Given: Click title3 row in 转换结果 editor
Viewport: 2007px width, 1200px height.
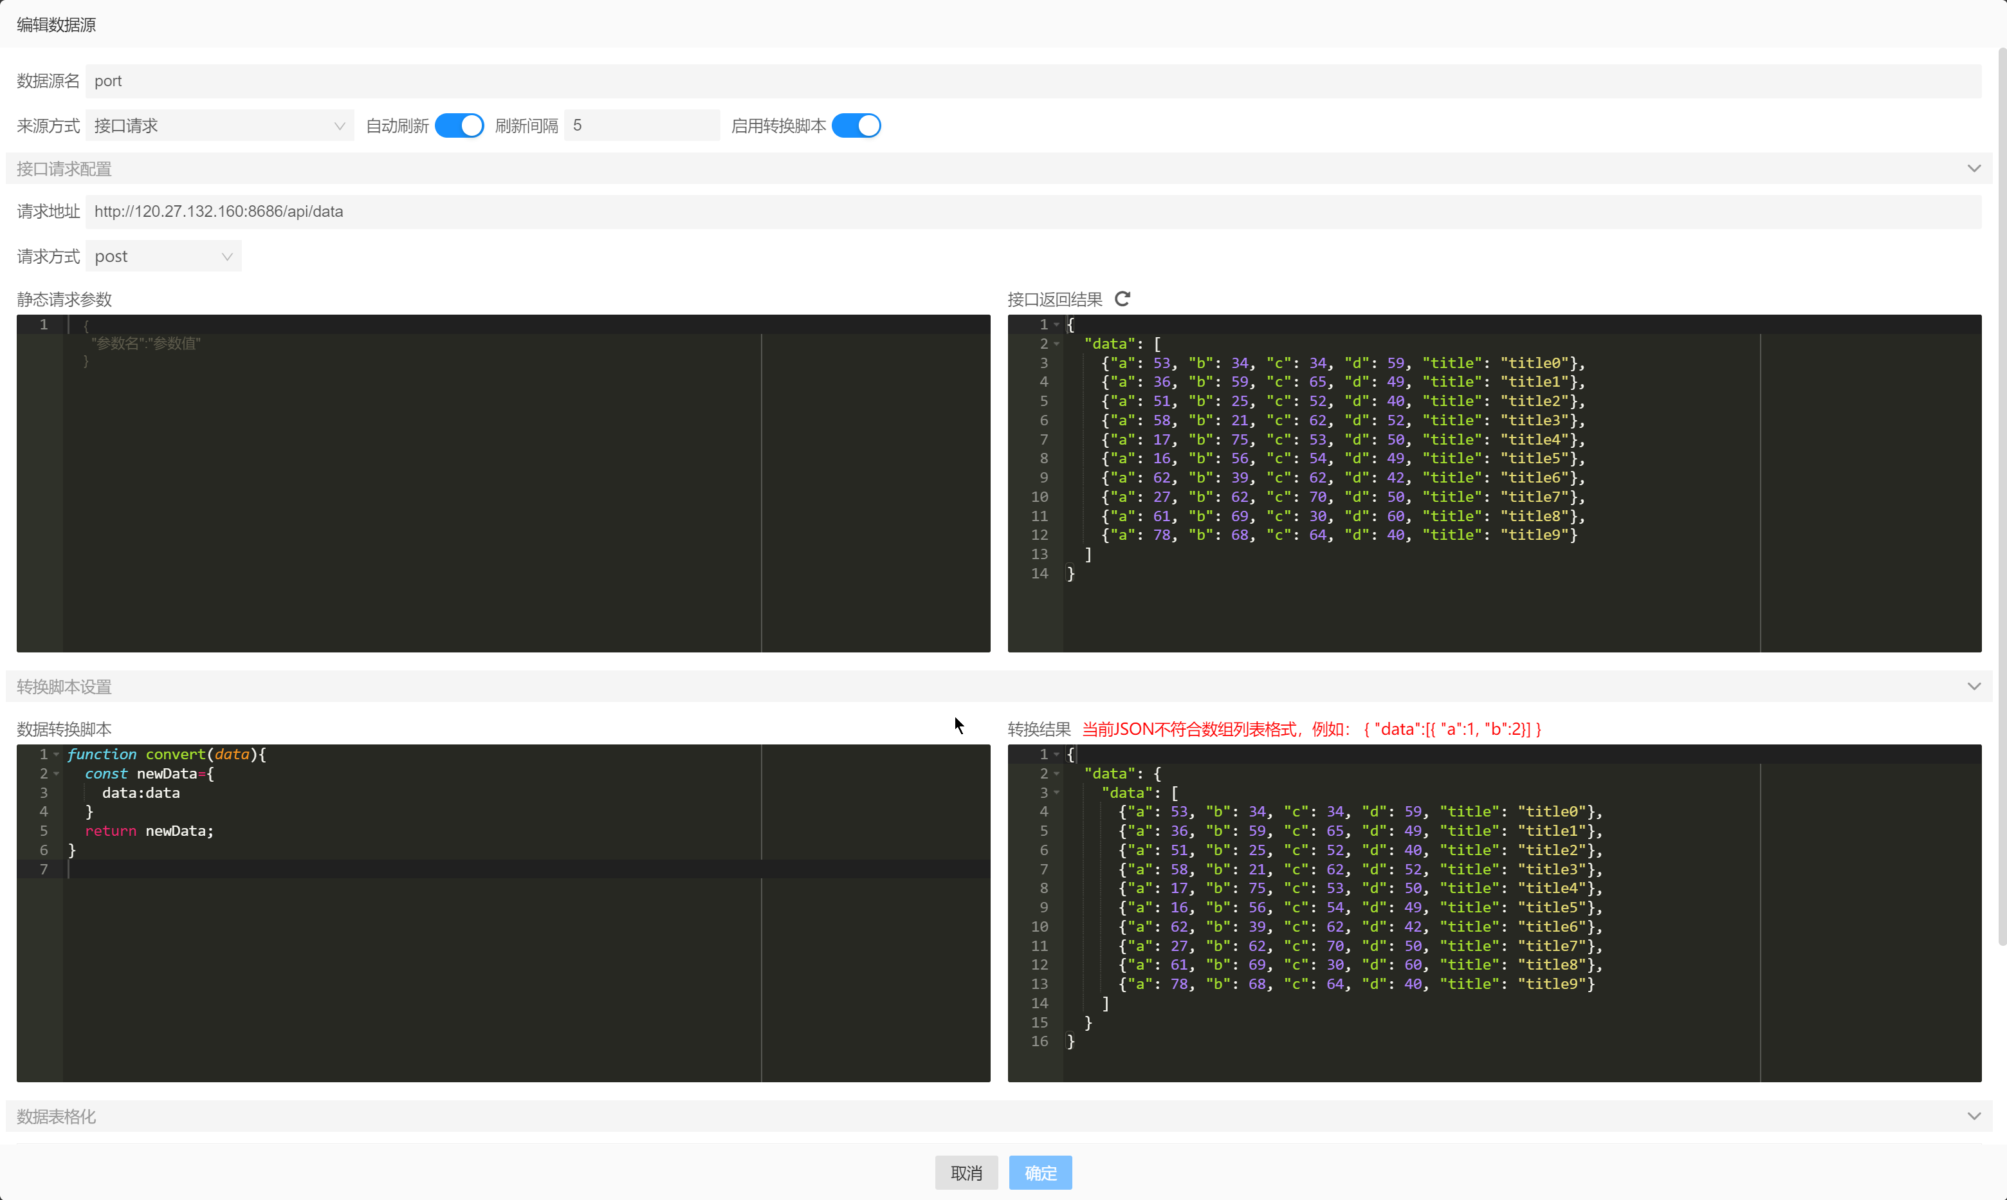Looking at the screenshot, I should pos(1361,869).
